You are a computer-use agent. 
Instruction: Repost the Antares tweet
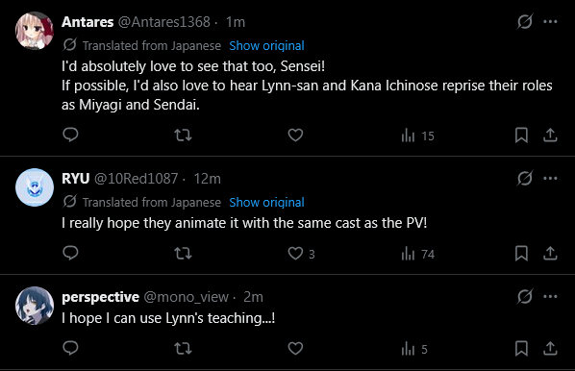(183, 135)
